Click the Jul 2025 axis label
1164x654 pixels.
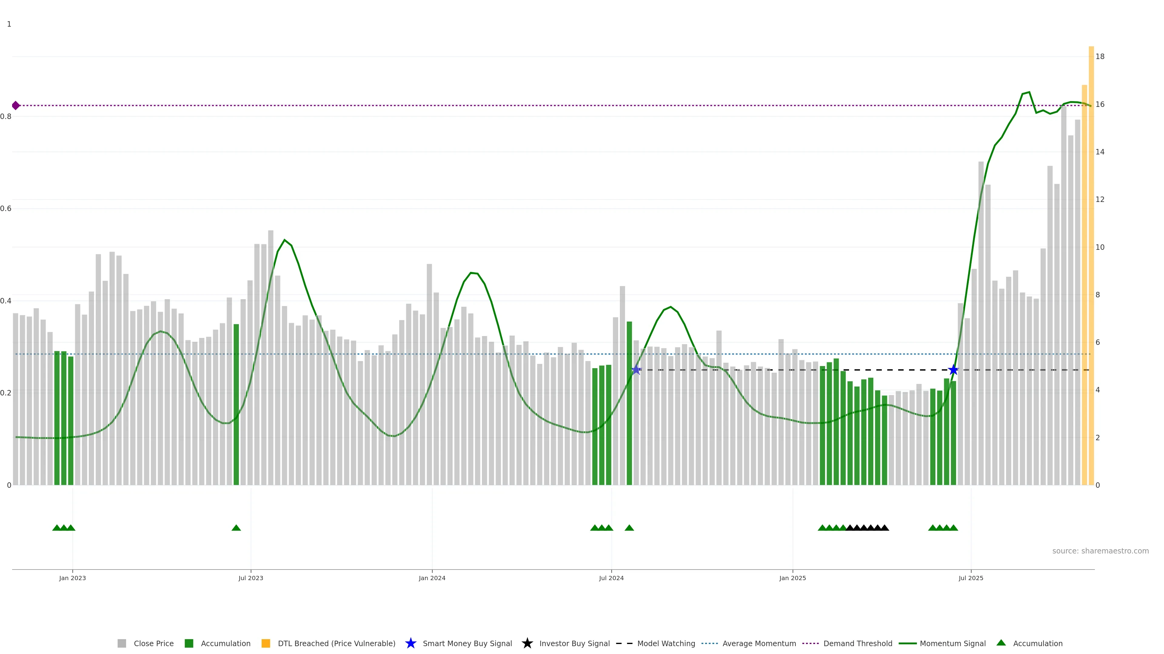pos(971,578)
